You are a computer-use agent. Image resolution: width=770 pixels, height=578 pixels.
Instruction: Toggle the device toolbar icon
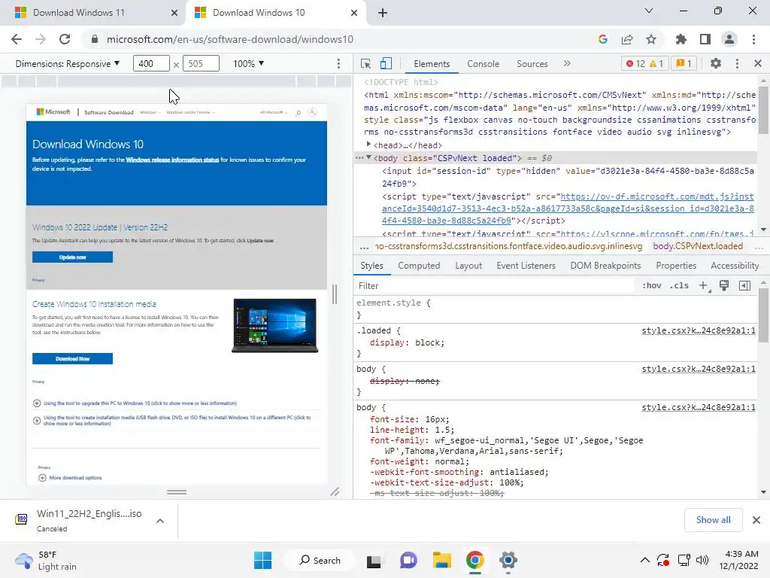click(x=386, y=63)
